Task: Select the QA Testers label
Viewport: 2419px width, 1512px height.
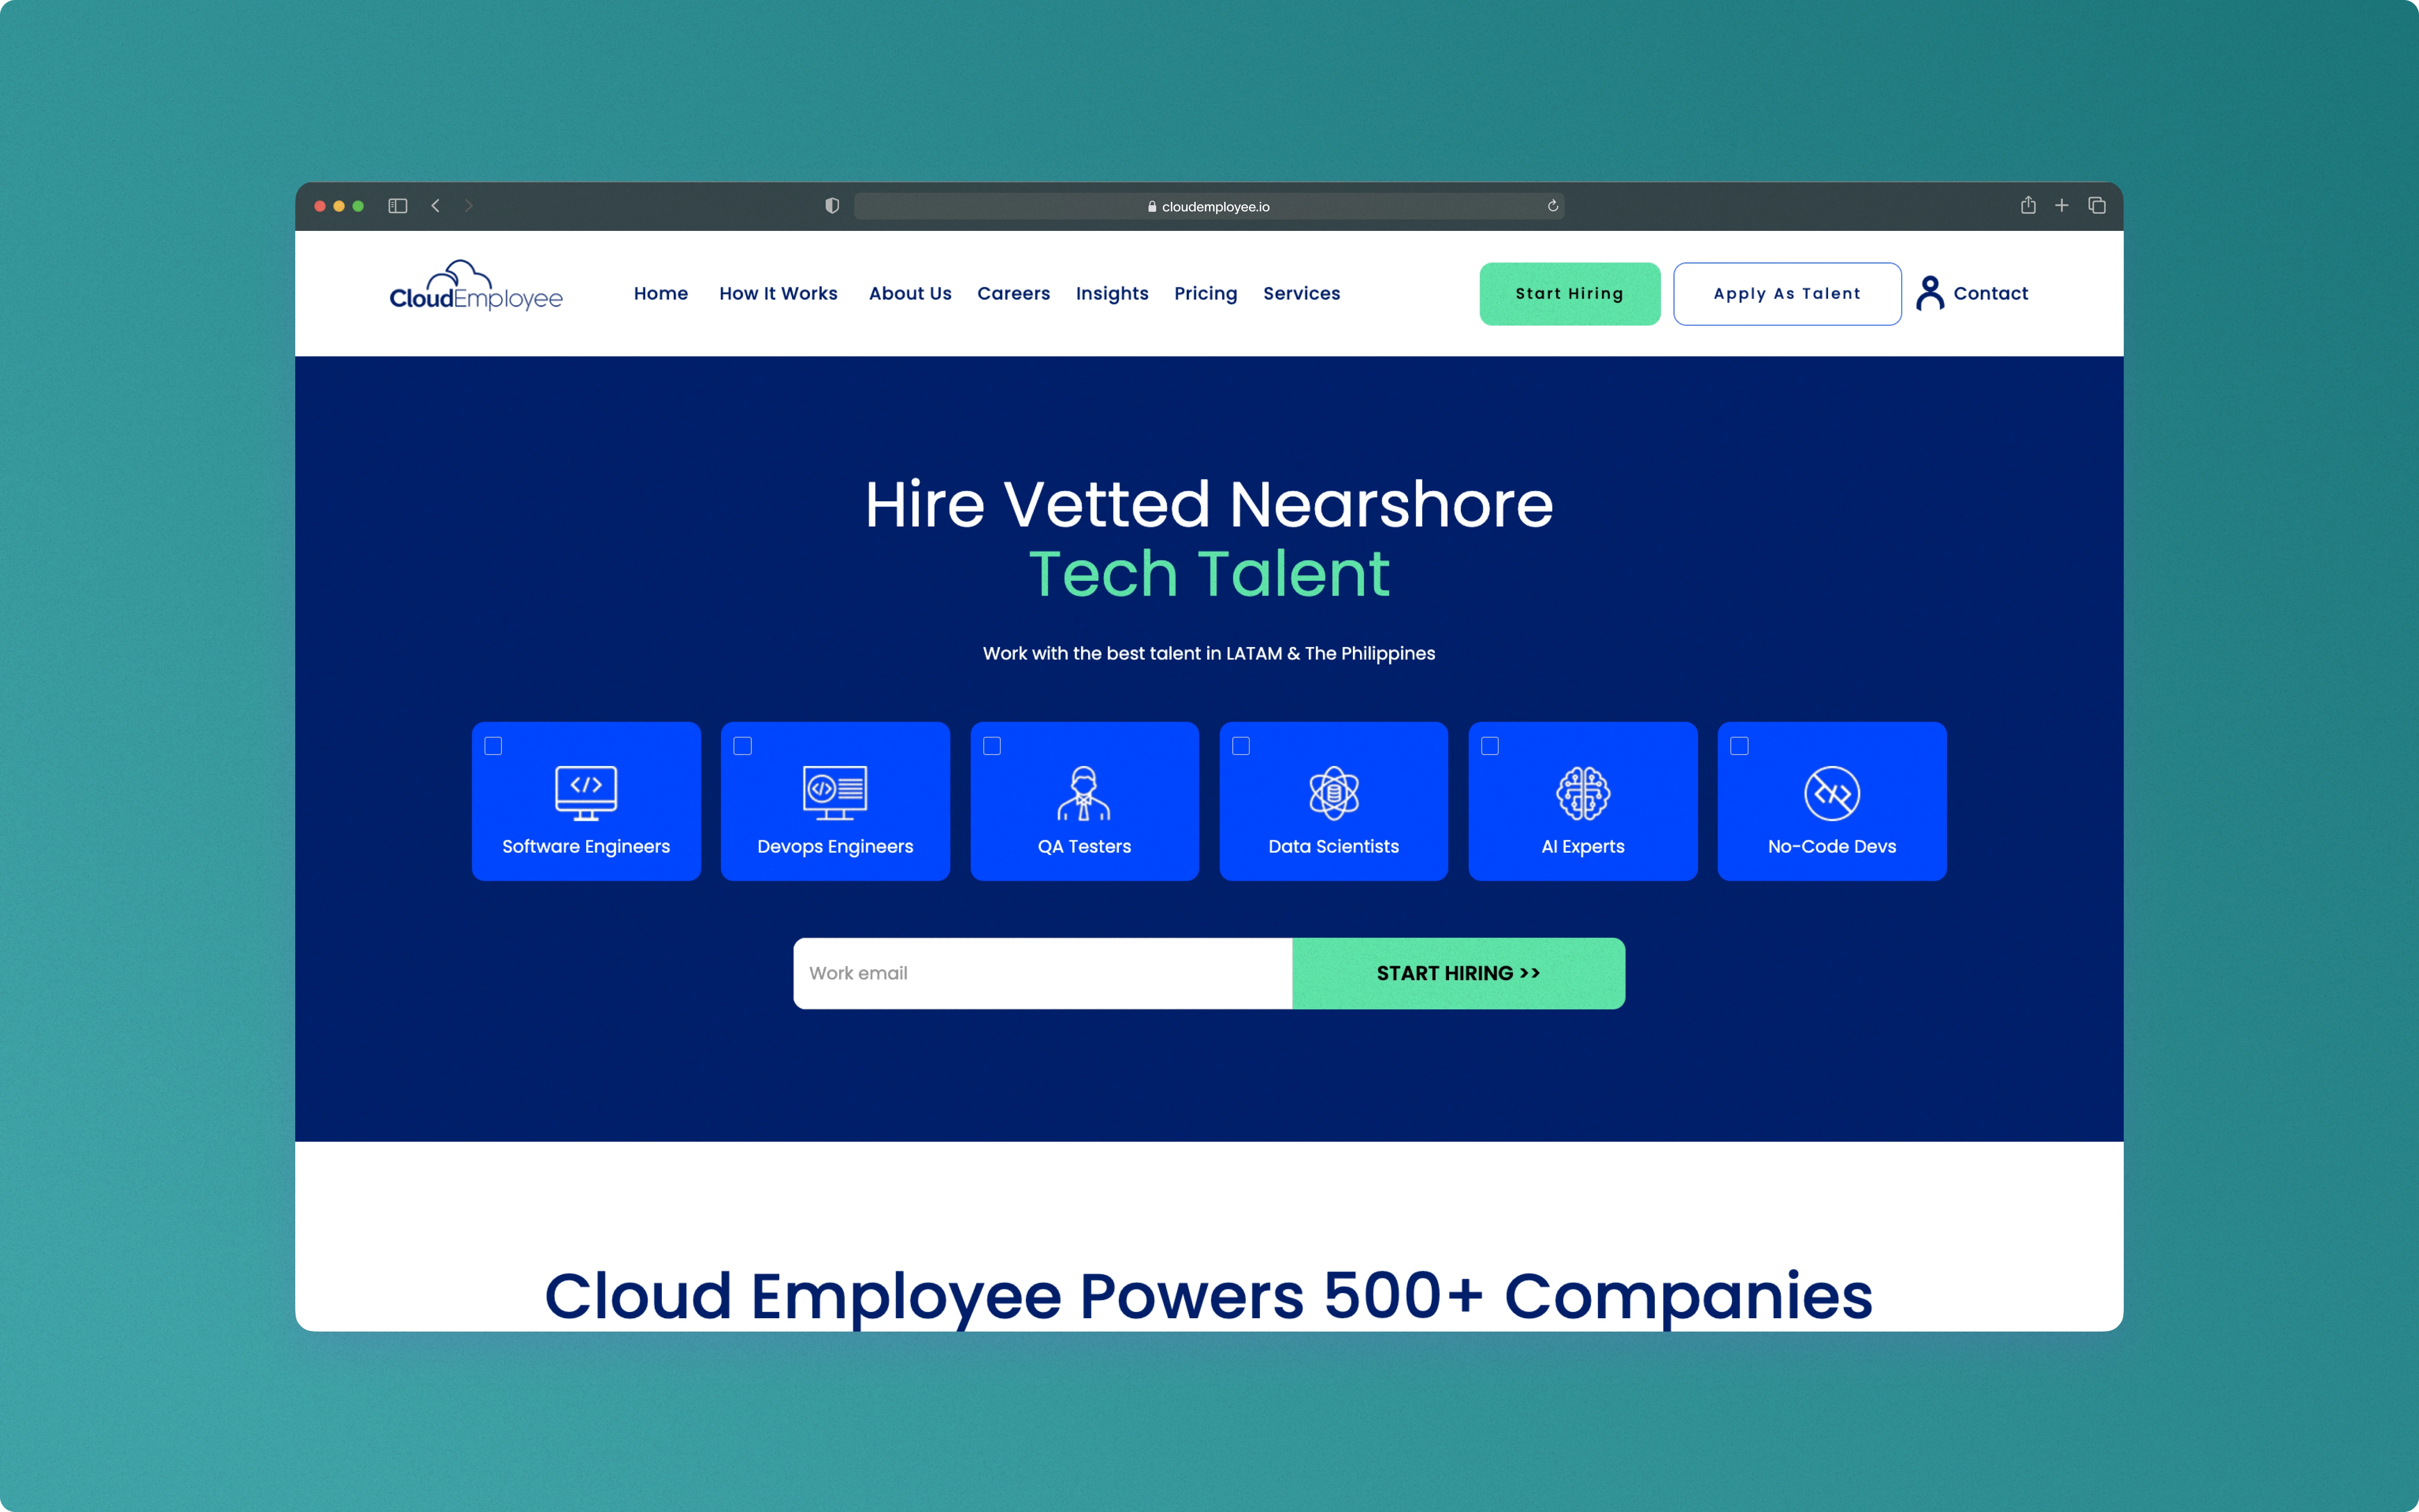Action: (x=1084, y=847)
